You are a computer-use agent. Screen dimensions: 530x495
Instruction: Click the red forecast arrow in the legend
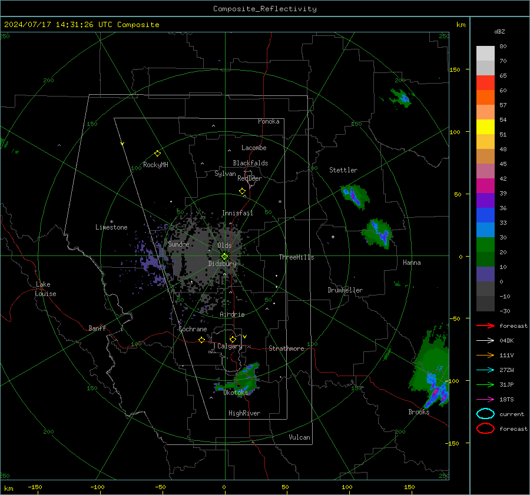[485, 325]
